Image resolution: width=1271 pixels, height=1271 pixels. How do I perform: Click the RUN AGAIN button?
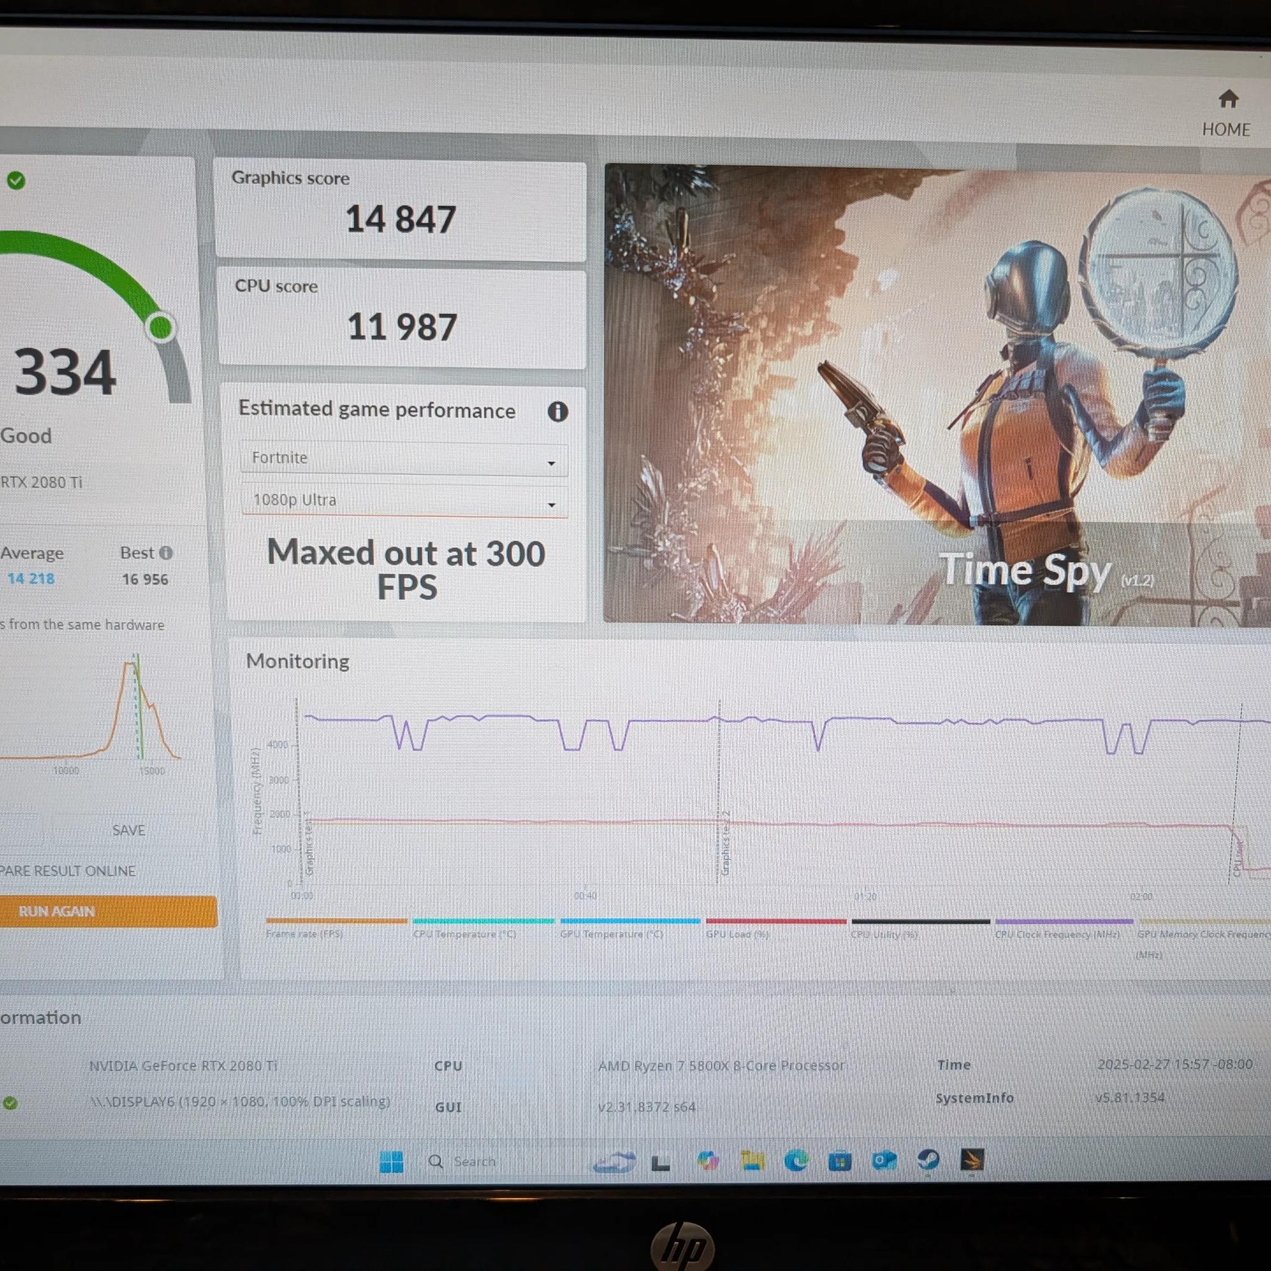point(109,912)
